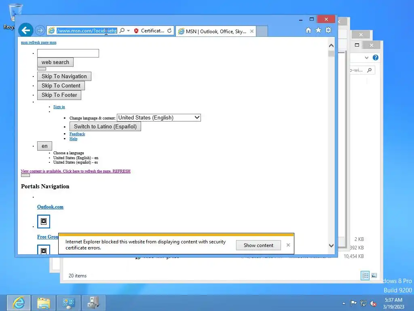Open the Outlook.com link
414x311 pixels.
(50, 207)
